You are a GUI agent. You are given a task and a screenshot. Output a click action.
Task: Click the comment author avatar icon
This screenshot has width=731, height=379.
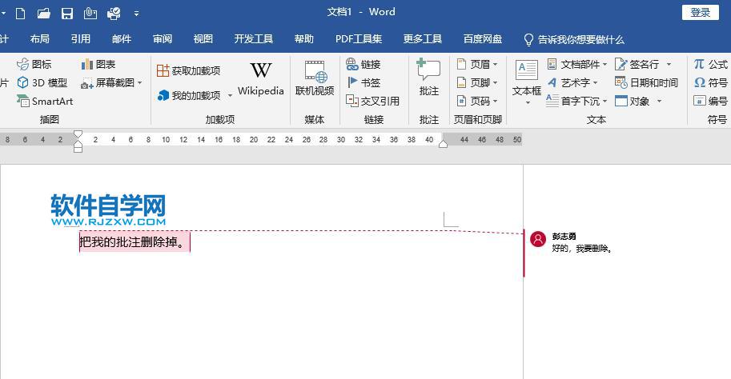pyautogui.click(x=538, y=239)
